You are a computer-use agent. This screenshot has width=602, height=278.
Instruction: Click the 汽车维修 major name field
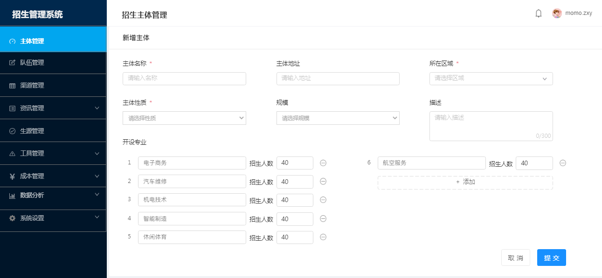192,182
